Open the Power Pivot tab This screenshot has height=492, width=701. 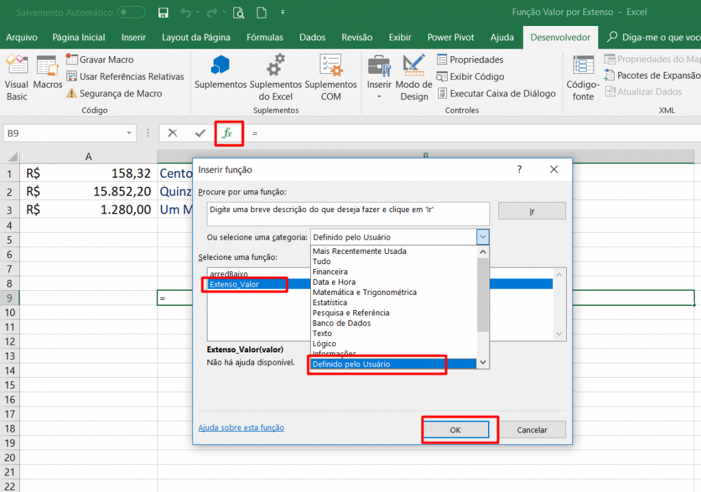450,38
